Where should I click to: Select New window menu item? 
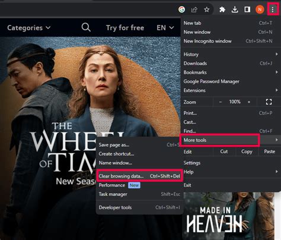pos(231,32)
